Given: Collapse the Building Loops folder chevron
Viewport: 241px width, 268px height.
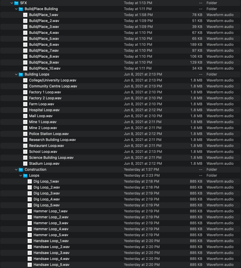Looking at the screenshot, I should click(x=16, y=74).
